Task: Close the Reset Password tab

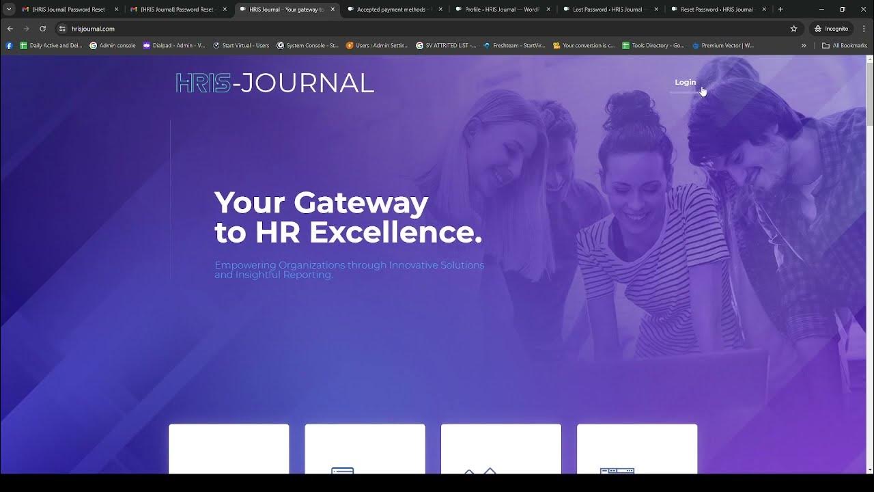Action: pyautogui.click(x=764, y=10)
